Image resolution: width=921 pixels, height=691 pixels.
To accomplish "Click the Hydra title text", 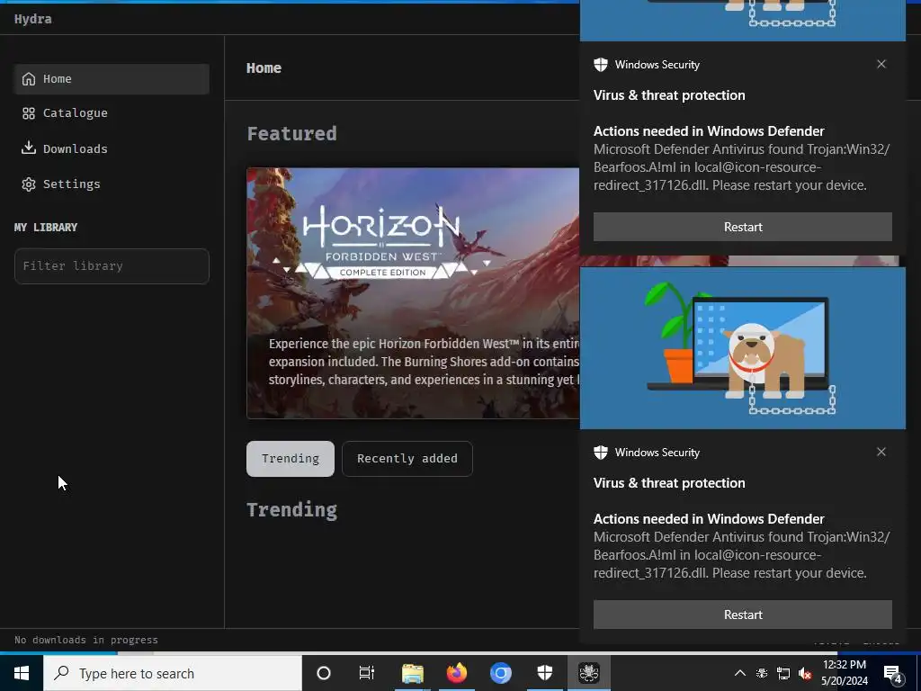I will (33, 19).
